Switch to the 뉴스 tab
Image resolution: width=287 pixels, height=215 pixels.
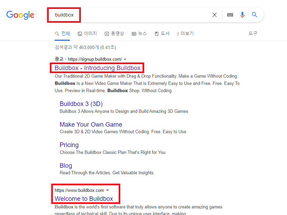tap(139, 33)
